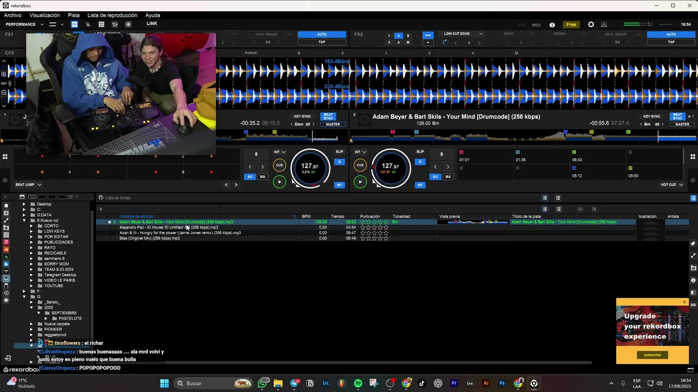Select Azari & III Hungry for the power track
Screen dimensions: 698x392
[180, 233]
